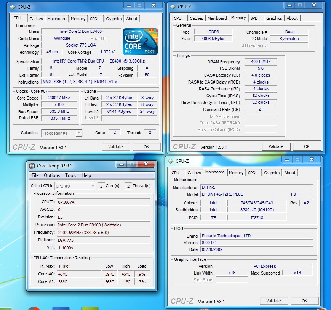Click the Command Rate value 2T
Viewport: 331px width, 310px height.
click(261, 109)
